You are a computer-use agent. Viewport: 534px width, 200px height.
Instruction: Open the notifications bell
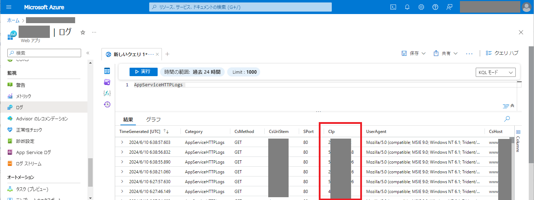[407, 7]
